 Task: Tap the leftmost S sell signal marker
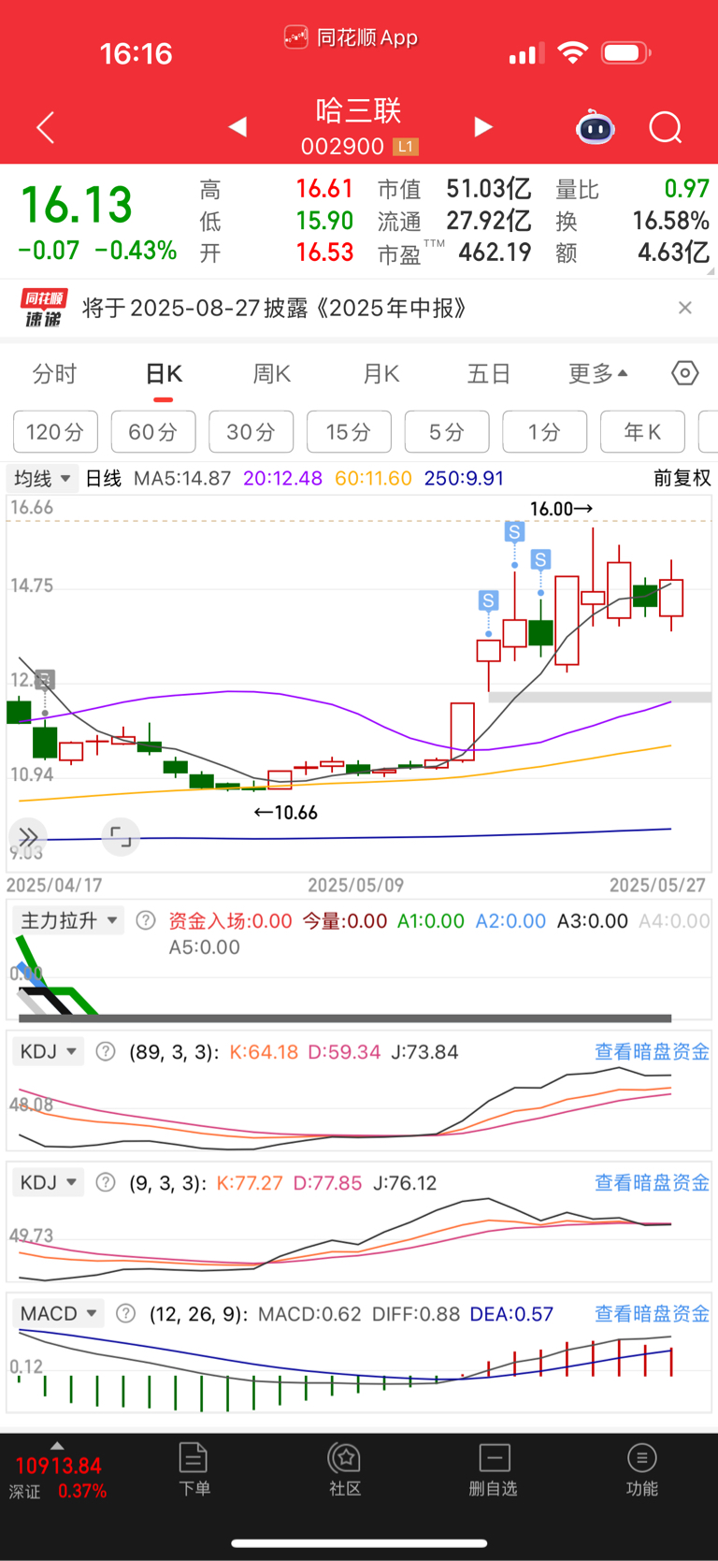488,600
